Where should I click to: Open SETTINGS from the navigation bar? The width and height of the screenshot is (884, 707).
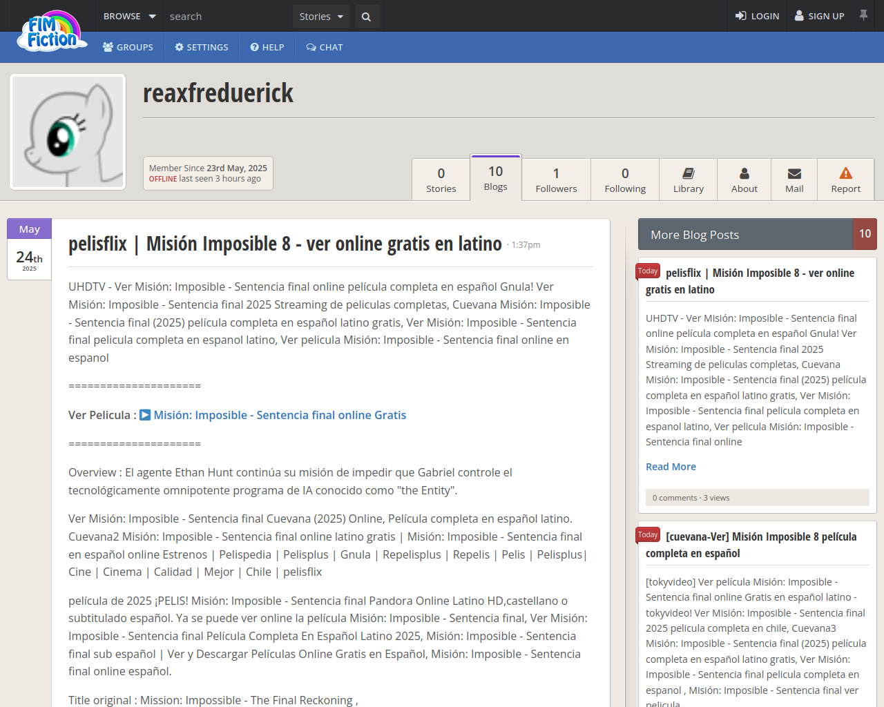click(201, 47)
